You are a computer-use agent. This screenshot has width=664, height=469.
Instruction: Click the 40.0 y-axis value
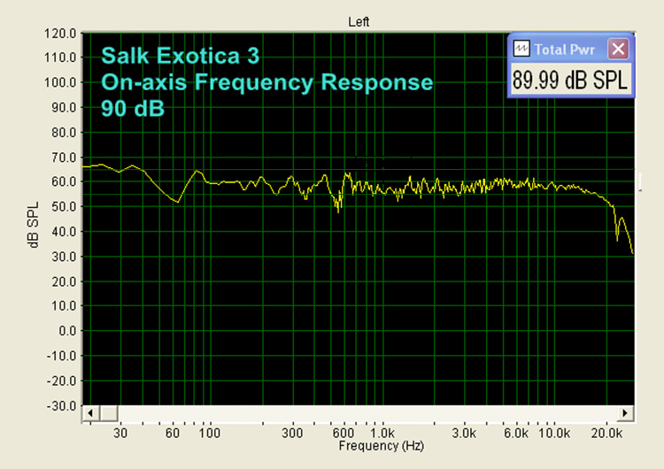[64, 232]
